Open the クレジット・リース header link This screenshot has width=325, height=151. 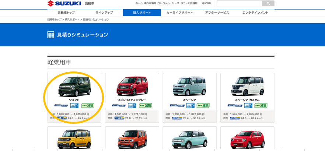pos(168,3)
